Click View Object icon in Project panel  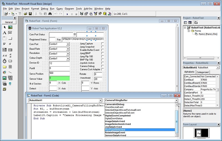(190, 22)
